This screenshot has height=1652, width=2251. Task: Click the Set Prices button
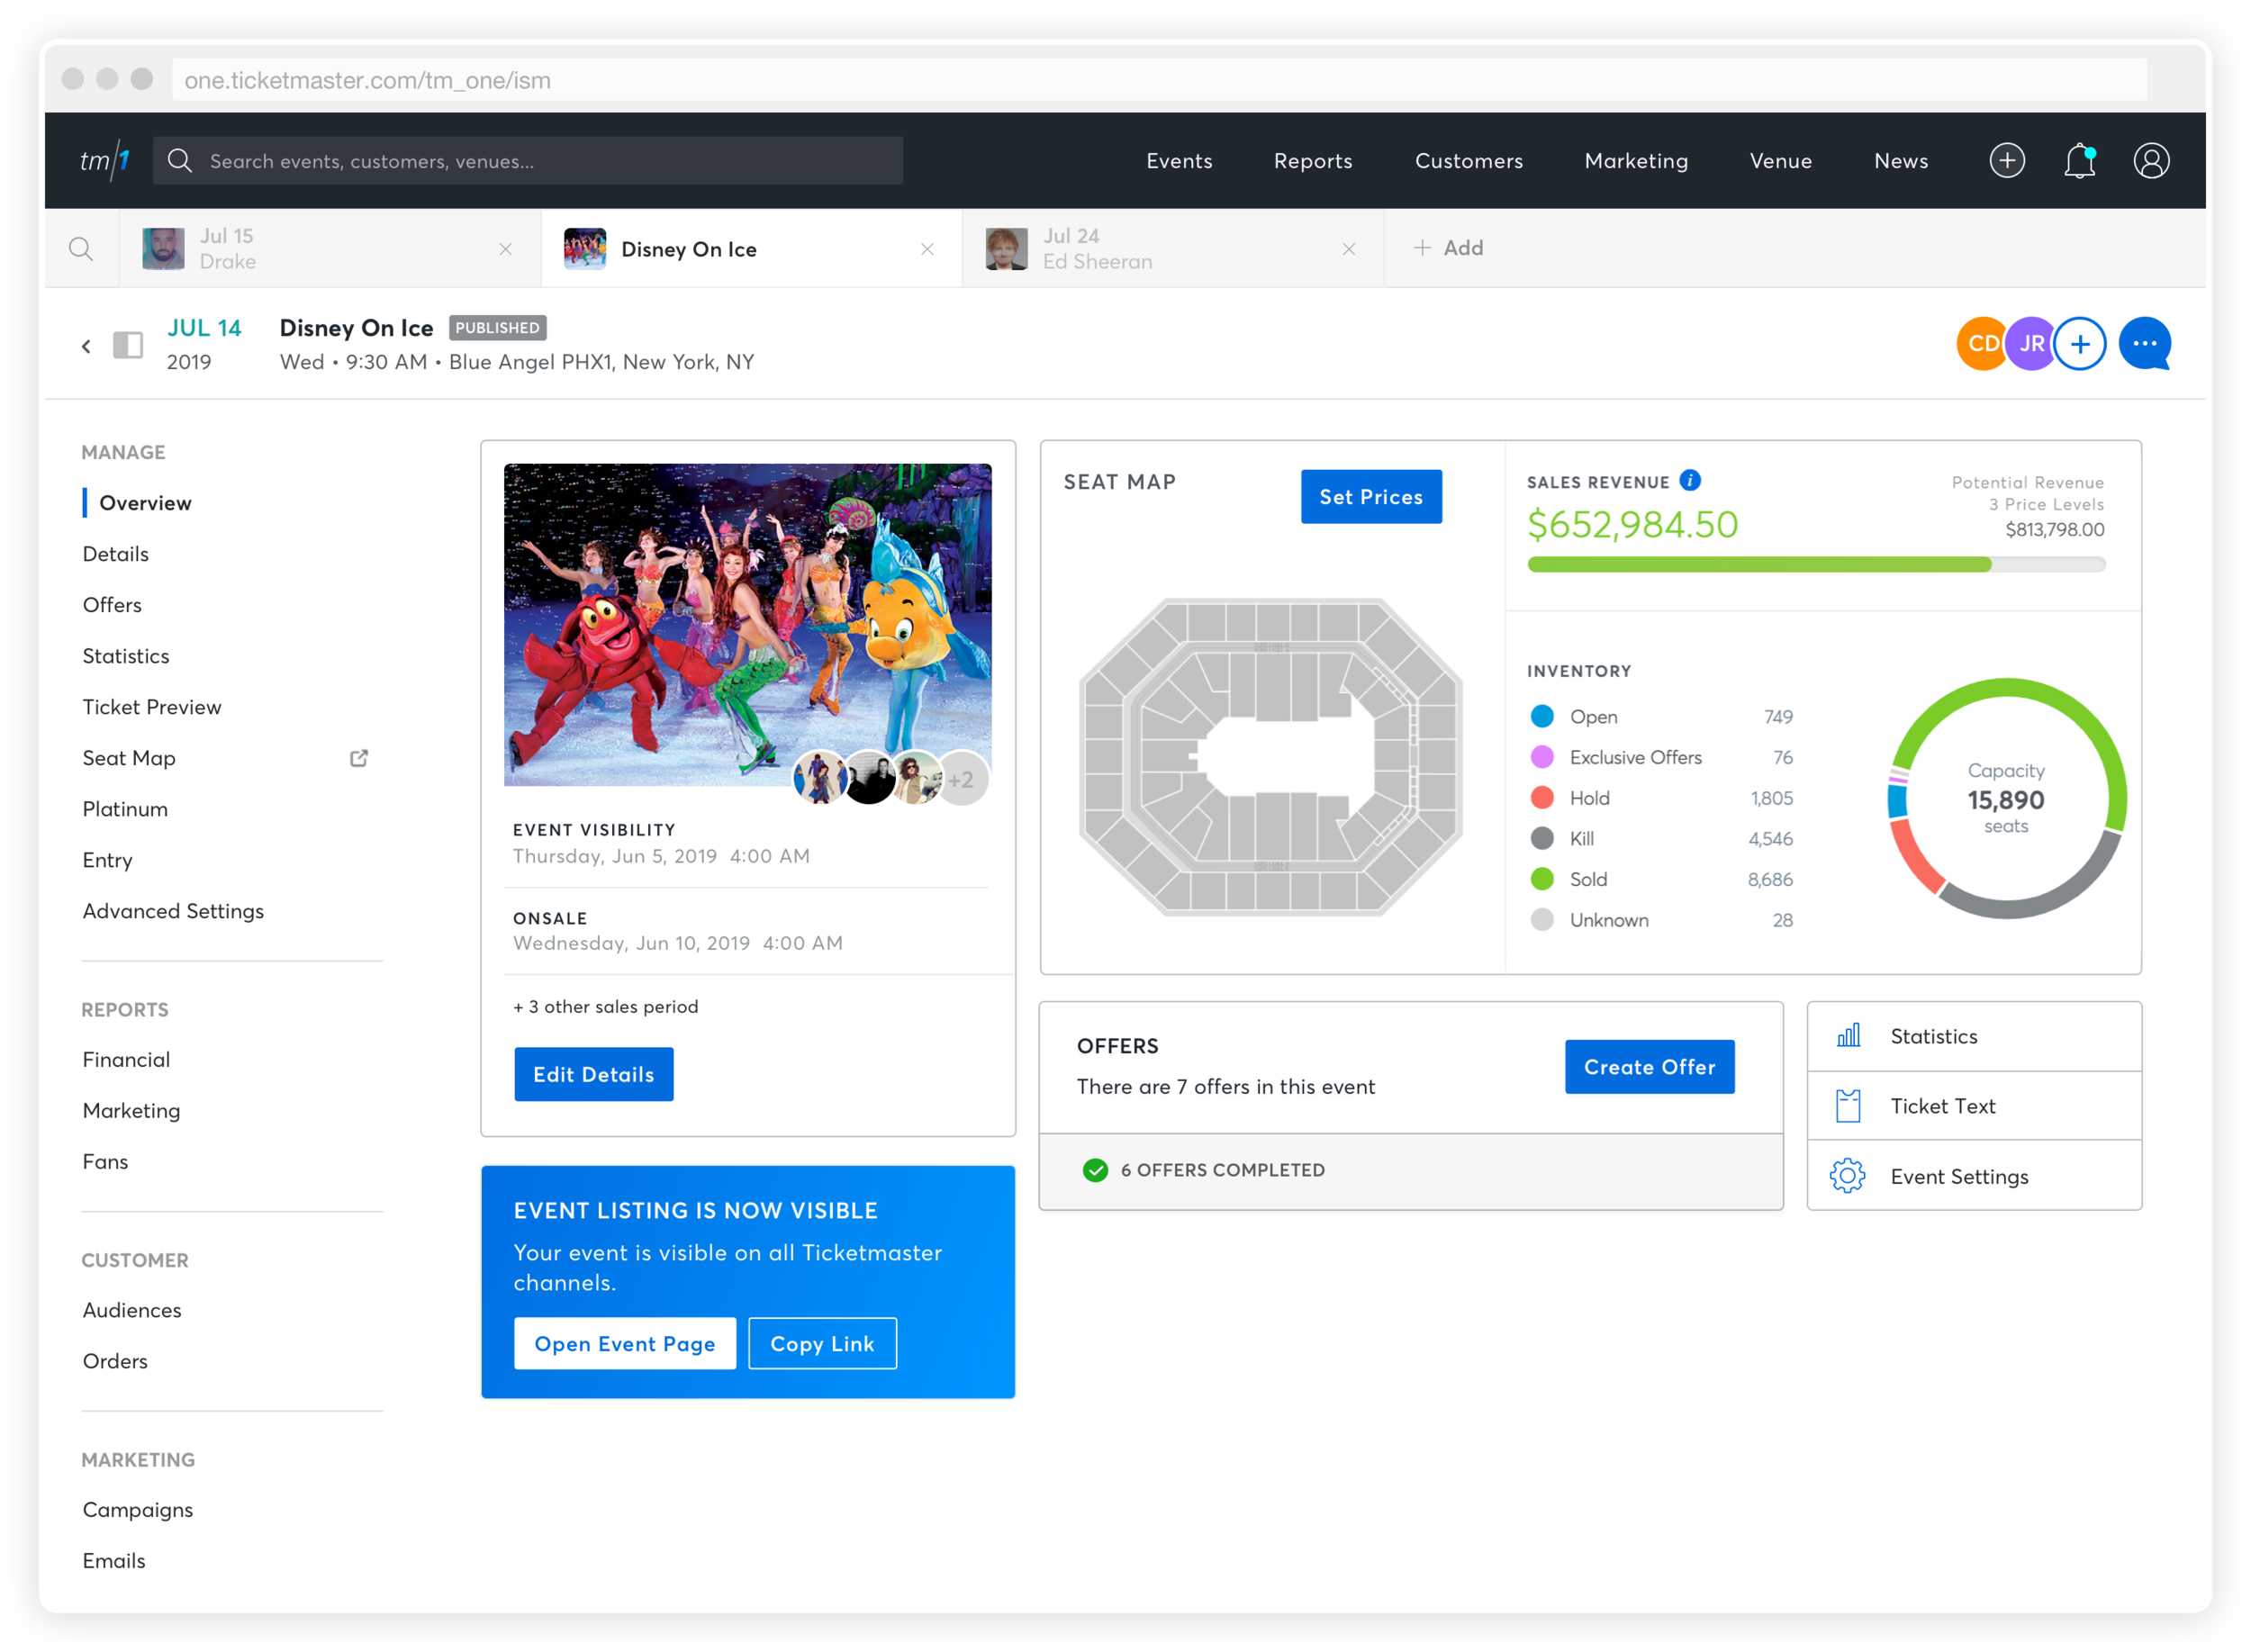tap(1371, 497)
